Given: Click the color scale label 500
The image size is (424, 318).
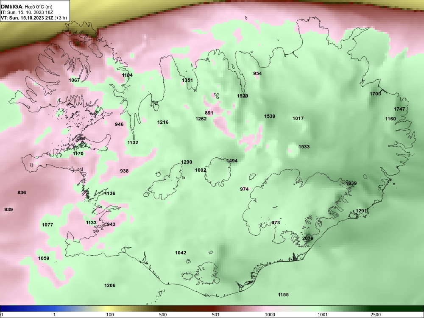Looking at the screenshot, I should point(163,315).
